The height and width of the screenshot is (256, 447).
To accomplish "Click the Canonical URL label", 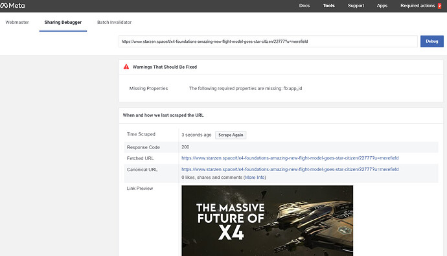I will coord(142,170).
